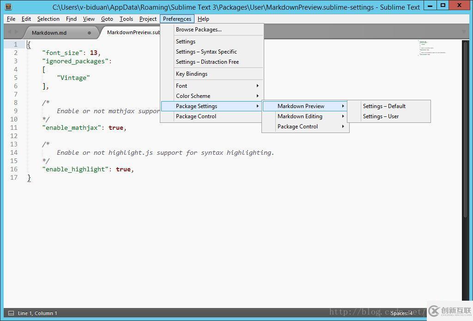The height and width of the screenshot is (321, 473).
Task: Open the View menu
Action: [x=89, y=19]
